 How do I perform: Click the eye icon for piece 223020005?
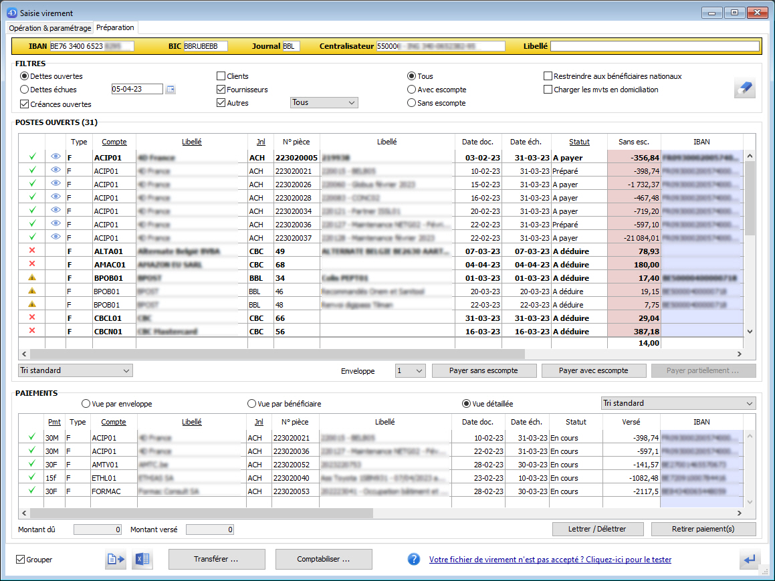pyautogui.click(x=56, y=158)
